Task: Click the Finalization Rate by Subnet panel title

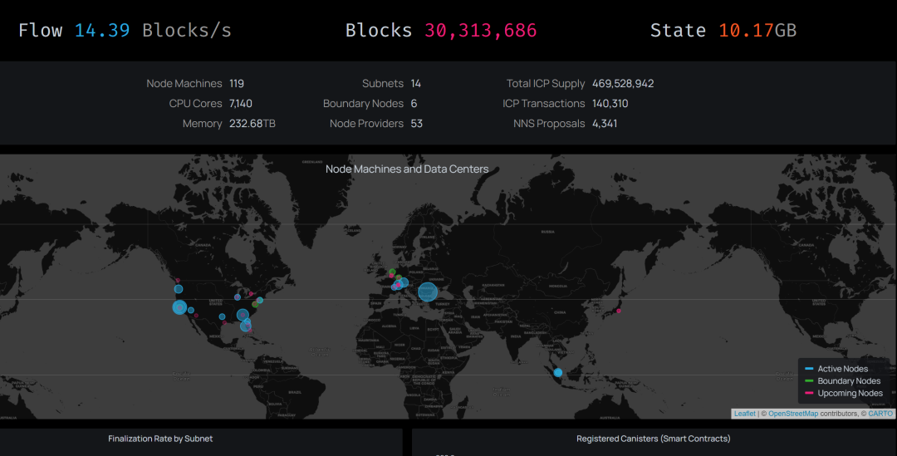Action: coord(160,439)
